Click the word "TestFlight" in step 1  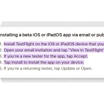coord(25,44)
